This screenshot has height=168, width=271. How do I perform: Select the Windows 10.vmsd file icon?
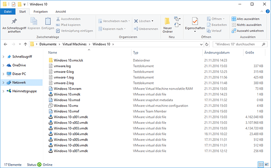(x=51, y=100)
